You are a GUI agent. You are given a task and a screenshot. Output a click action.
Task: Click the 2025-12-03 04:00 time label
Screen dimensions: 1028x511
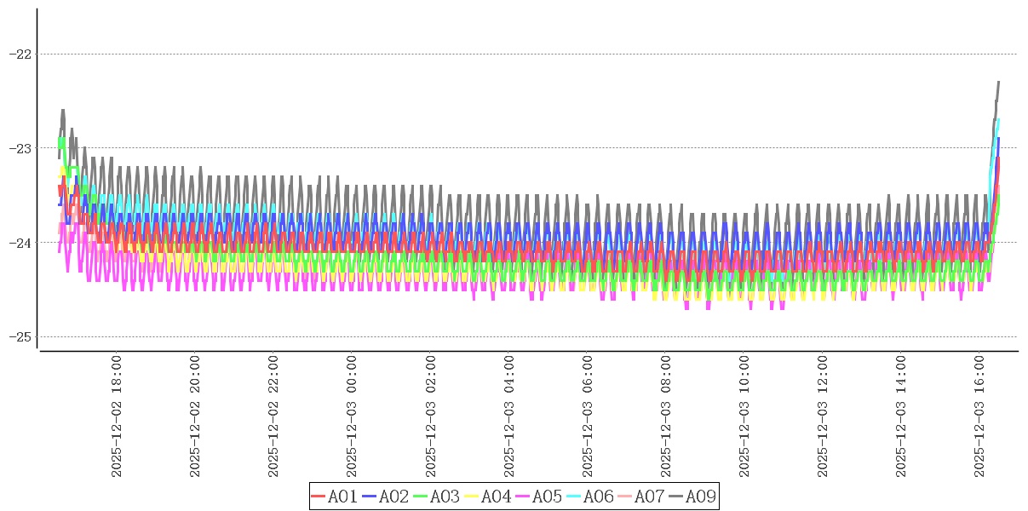[509, 417]
